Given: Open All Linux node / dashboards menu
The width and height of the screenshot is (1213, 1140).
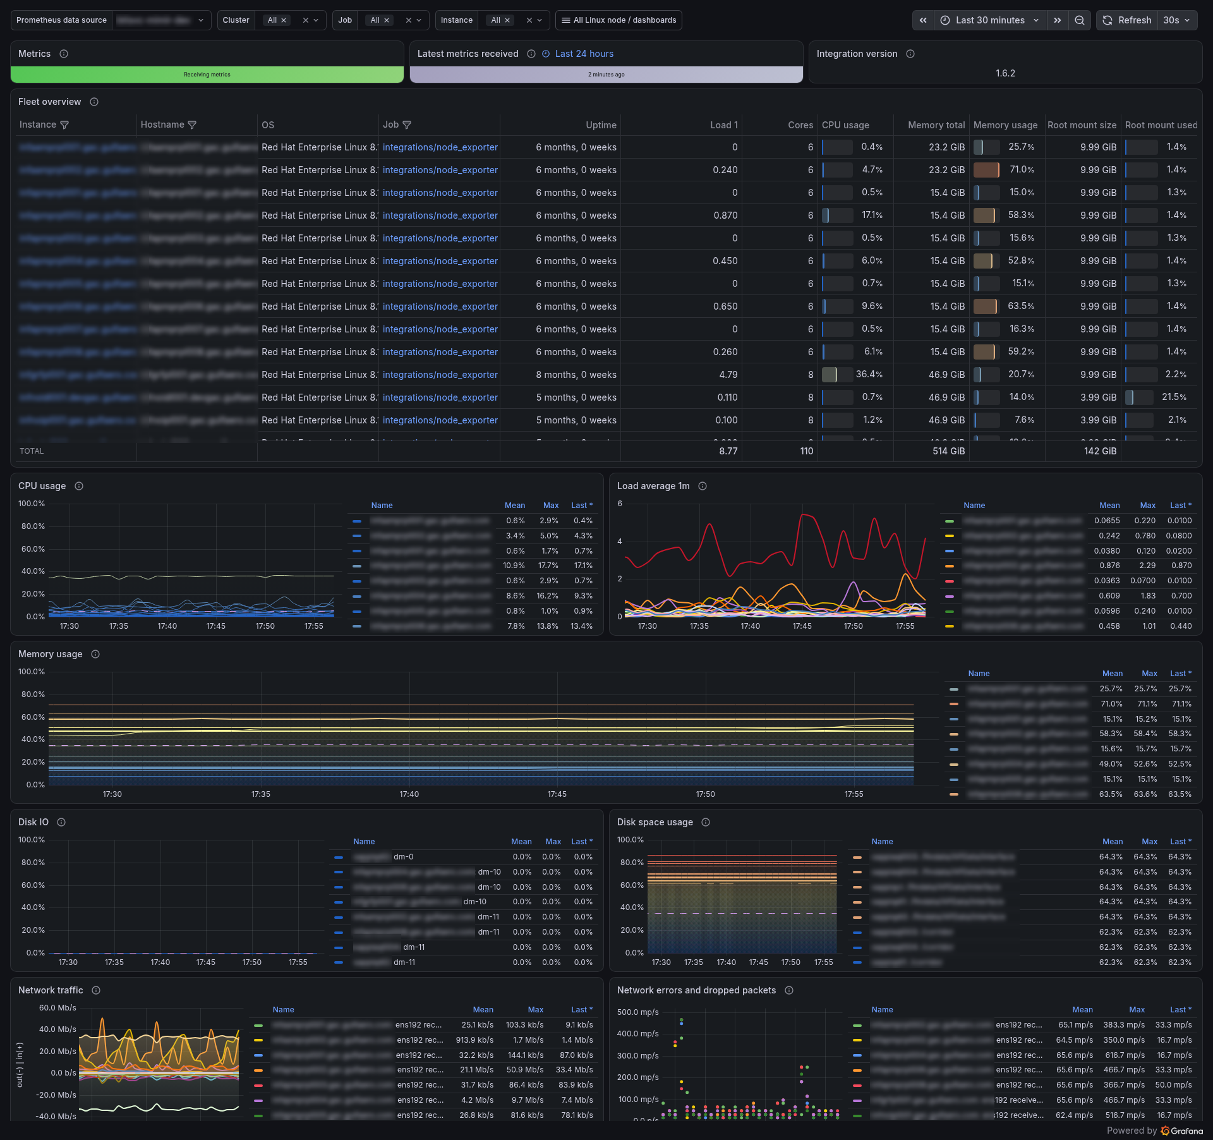Looking at the screenshot, I should coord(619,20).
